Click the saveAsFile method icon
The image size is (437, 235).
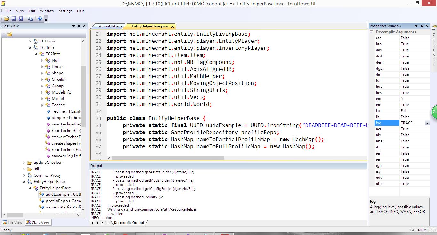(x=48, y=156)
